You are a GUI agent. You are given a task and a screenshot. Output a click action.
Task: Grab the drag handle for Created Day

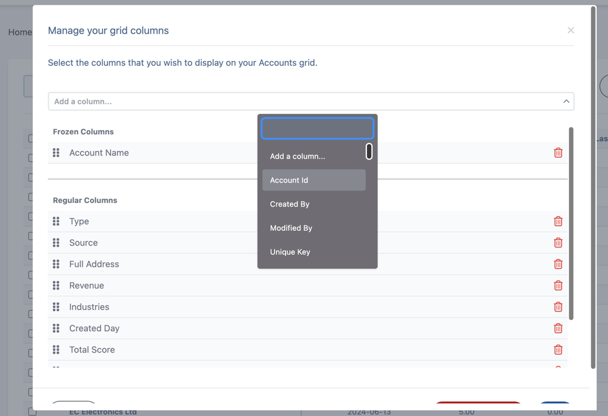[56, 328]
